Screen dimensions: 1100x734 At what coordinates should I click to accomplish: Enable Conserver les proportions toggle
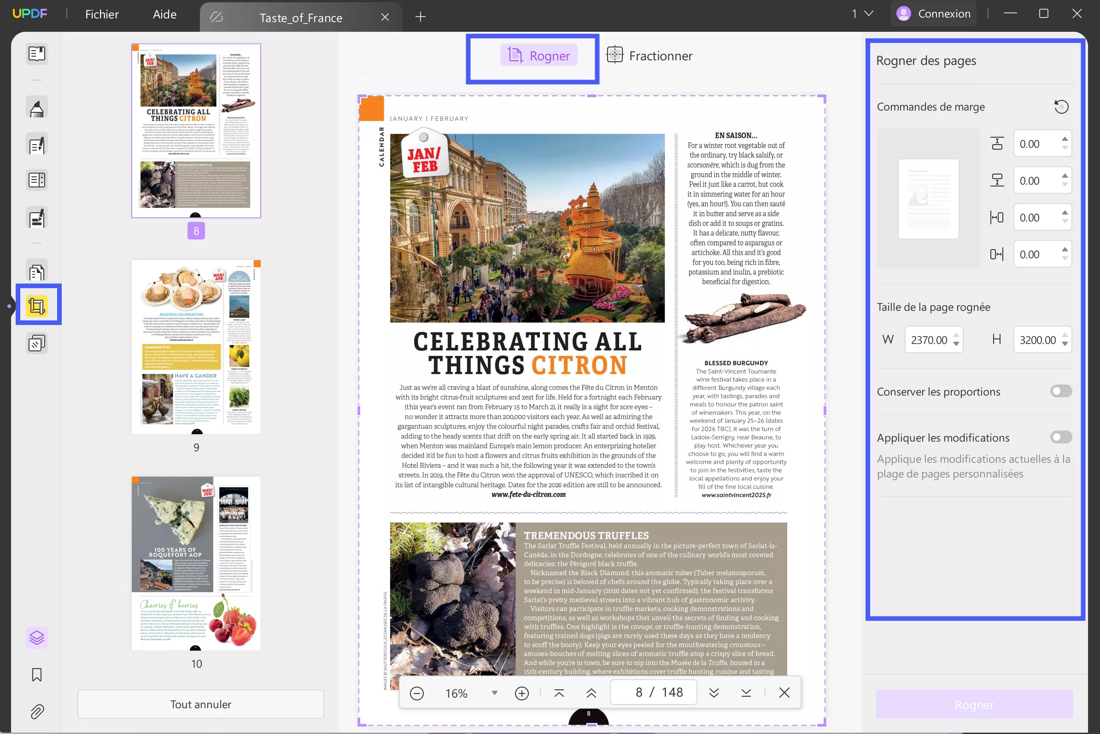click(x=1060, y=391)
